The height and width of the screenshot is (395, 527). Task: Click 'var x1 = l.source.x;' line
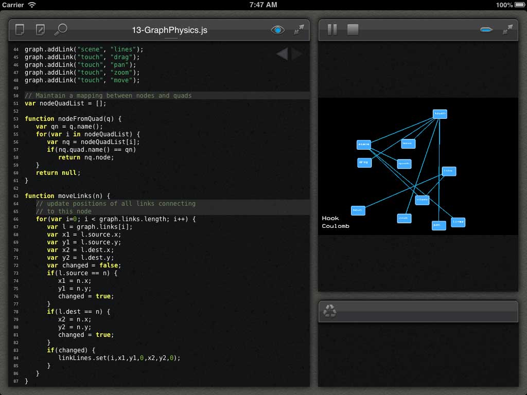[x=84, y=235]
